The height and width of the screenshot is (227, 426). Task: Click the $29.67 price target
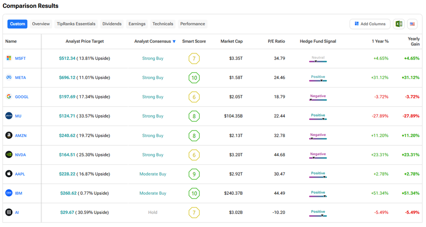(x=67, y=212)
